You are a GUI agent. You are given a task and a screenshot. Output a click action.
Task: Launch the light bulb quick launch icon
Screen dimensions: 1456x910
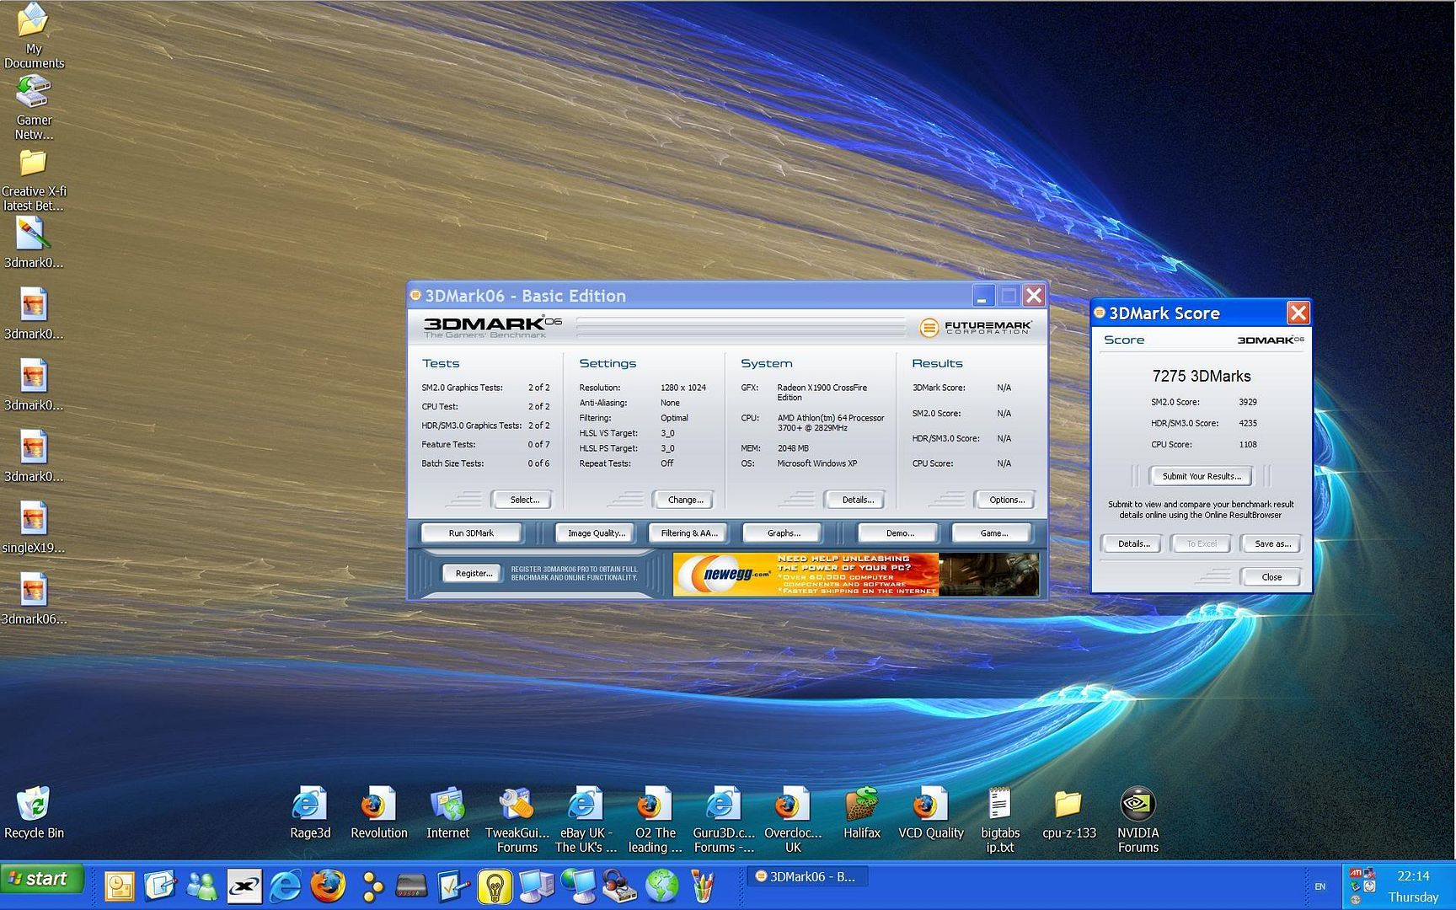point(494,886)
